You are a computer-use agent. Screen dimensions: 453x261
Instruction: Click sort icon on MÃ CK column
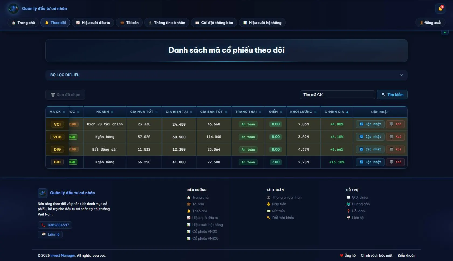point(64,112)
